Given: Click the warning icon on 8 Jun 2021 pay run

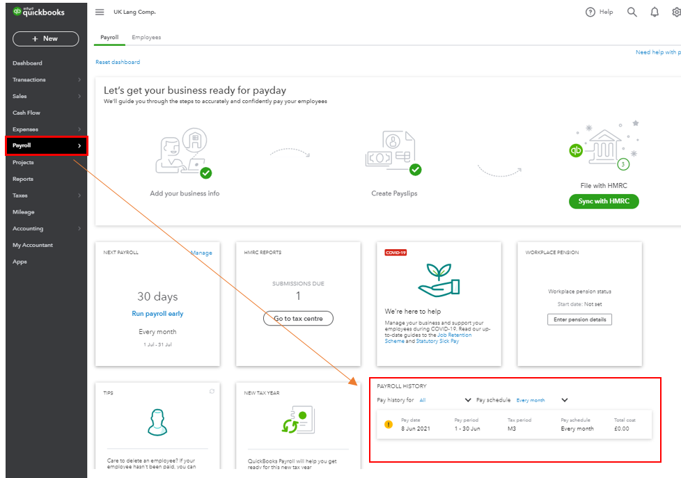Looking at the screenshot, I should click(389, 424).
